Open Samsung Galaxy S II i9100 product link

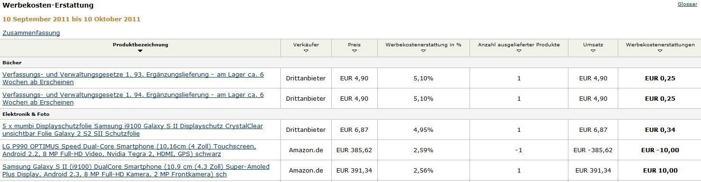136,171
